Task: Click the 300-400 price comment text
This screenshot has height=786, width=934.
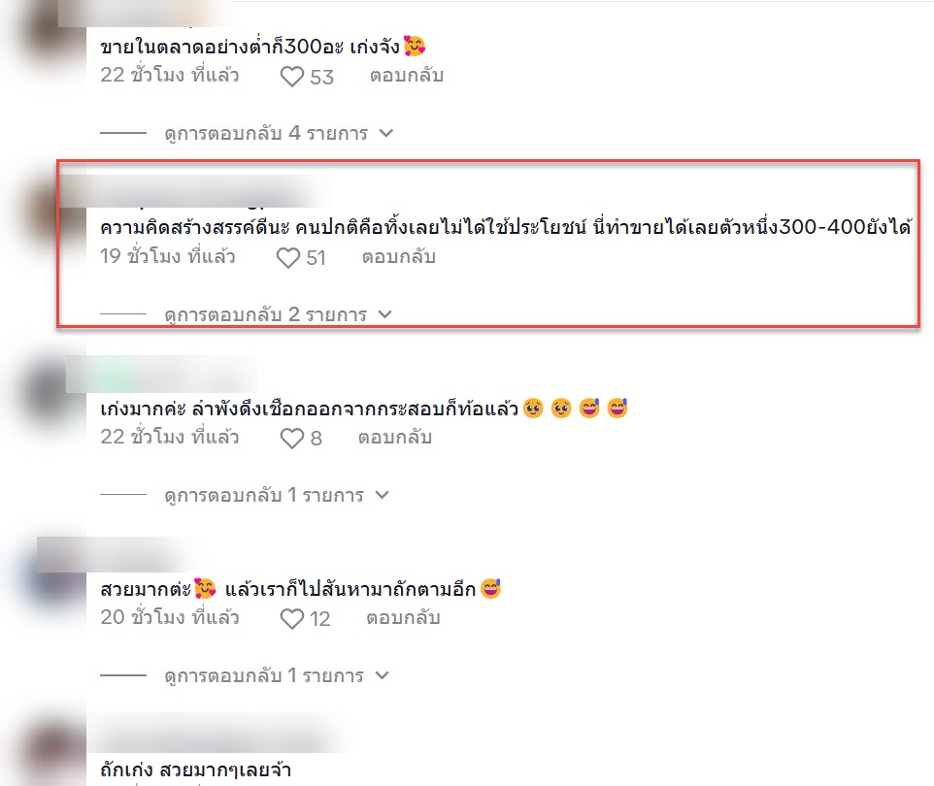Action: (x=506, y=227)
